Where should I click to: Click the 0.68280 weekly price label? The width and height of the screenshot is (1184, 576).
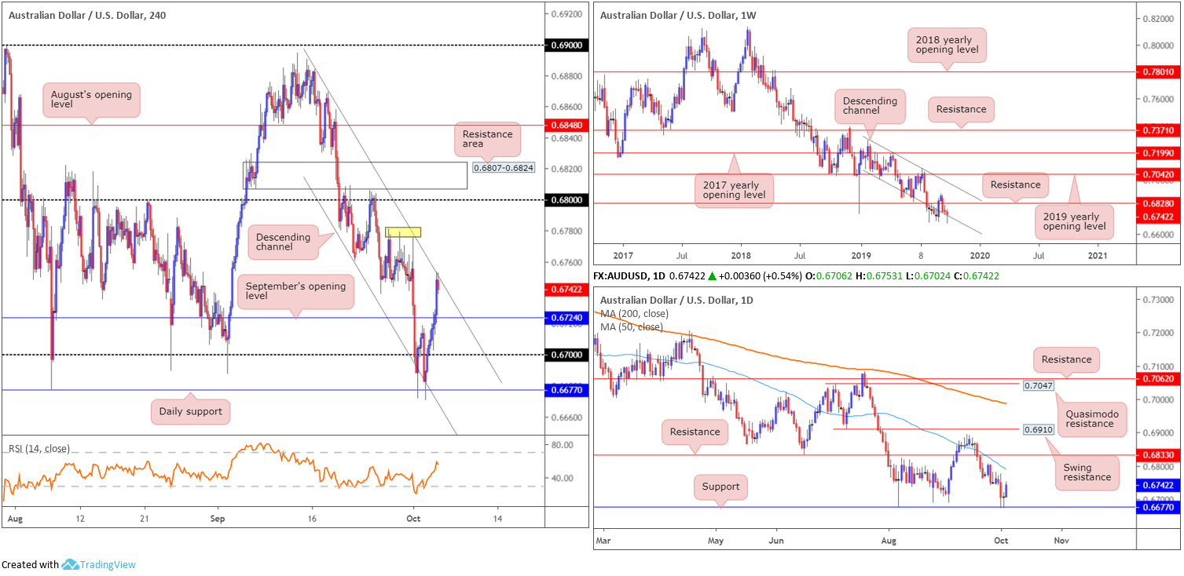coord(1158,203)
